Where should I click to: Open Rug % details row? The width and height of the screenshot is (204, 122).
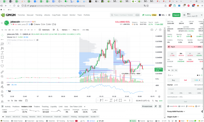(185, 47)
